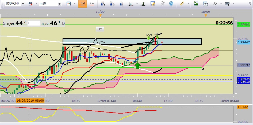Image resolution: width=253 pixels, height=125 pixels.
Task: Toggle the Ask price display
Action: click(92, 4)
